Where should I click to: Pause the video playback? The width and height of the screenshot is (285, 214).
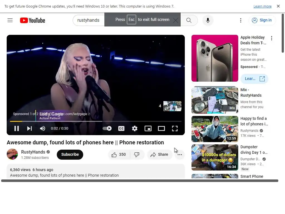click(16, 128)
